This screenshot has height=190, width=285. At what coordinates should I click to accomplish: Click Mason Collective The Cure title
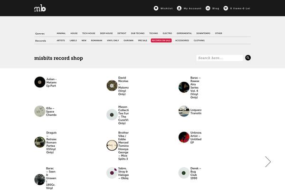(123, 115)
